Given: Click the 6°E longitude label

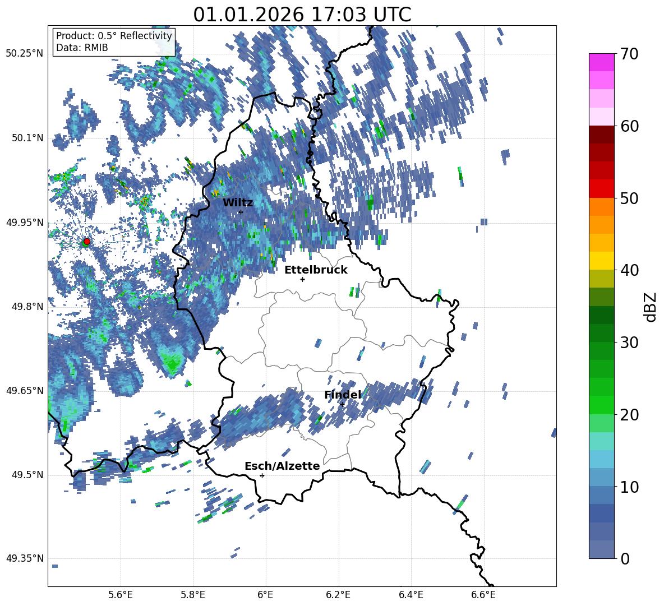Looking at the screenshot, I should [x=265, y=595].
